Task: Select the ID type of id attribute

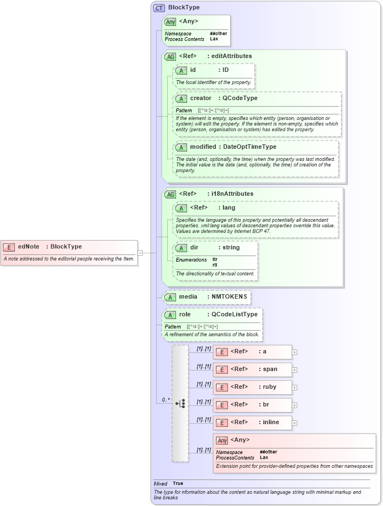Action: [x=226, y=70]
